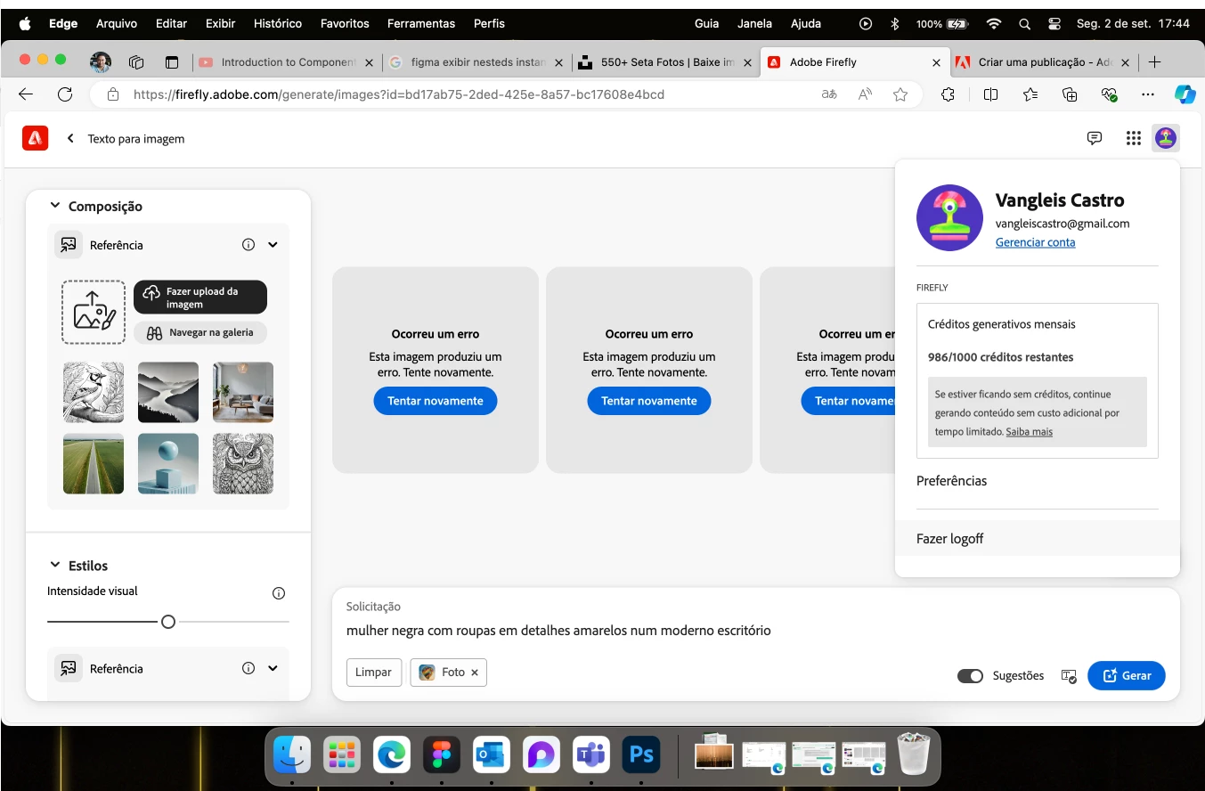Open the Copilot sidebar icon
1205x791 pixels.
coord(1185,94)
